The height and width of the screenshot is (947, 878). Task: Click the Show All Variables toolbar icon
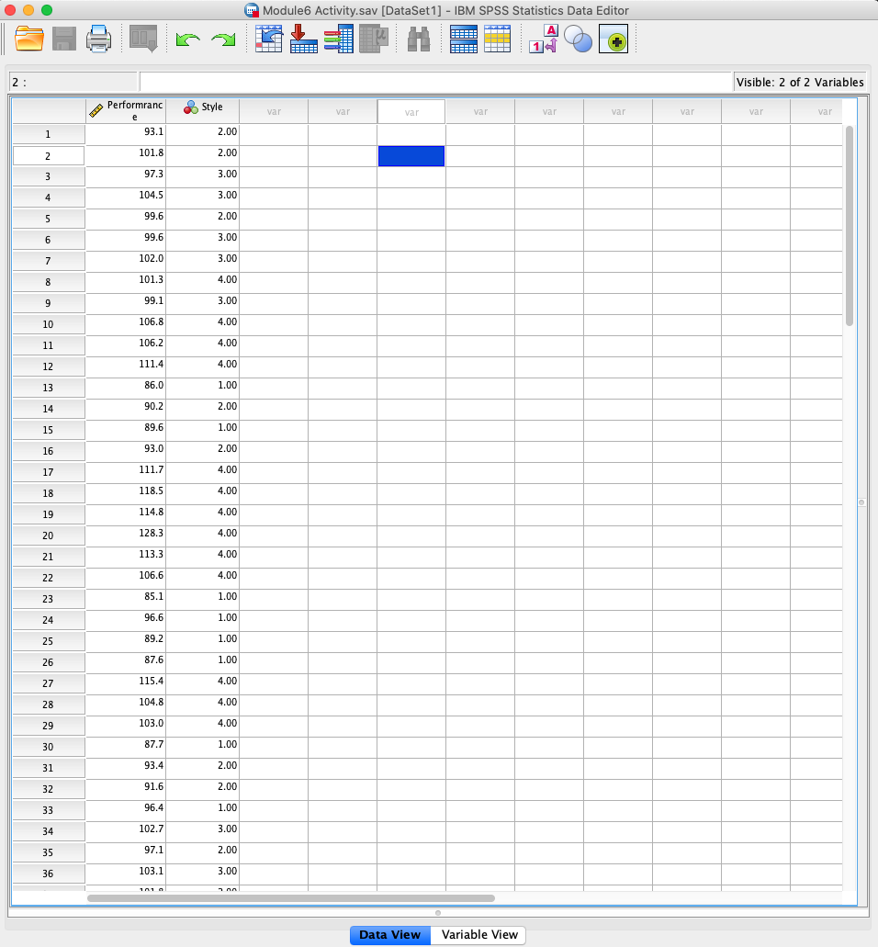tap(613, 39)
